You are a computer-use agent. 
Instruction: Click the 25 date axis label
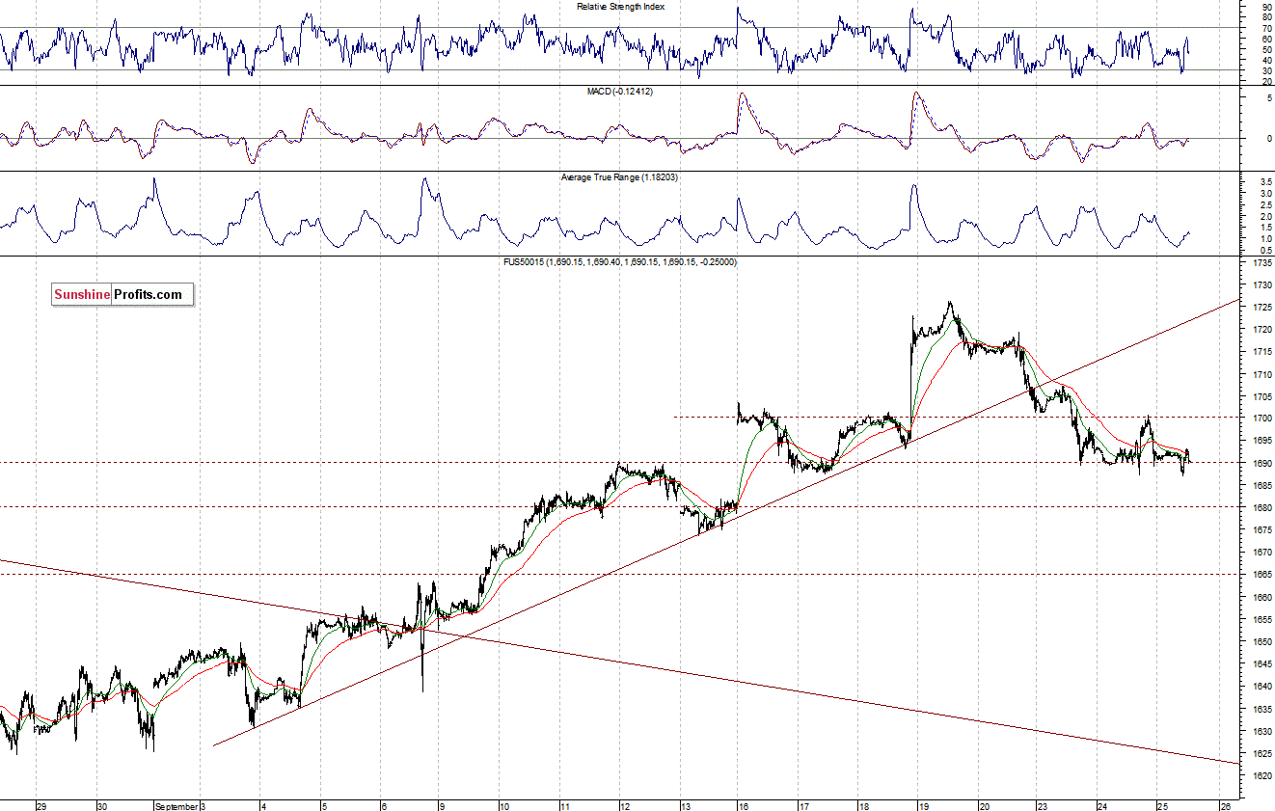[1163, 805]
